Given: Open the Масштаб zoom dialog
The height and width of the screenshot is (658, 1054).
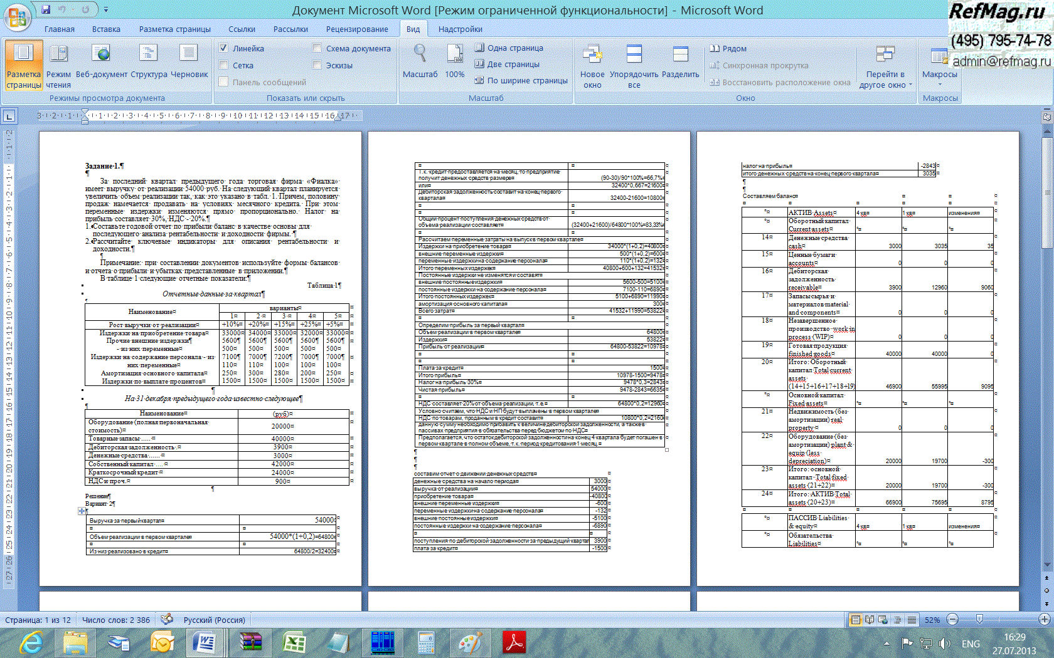Looking at the screenshot, I should click(420, 63).
